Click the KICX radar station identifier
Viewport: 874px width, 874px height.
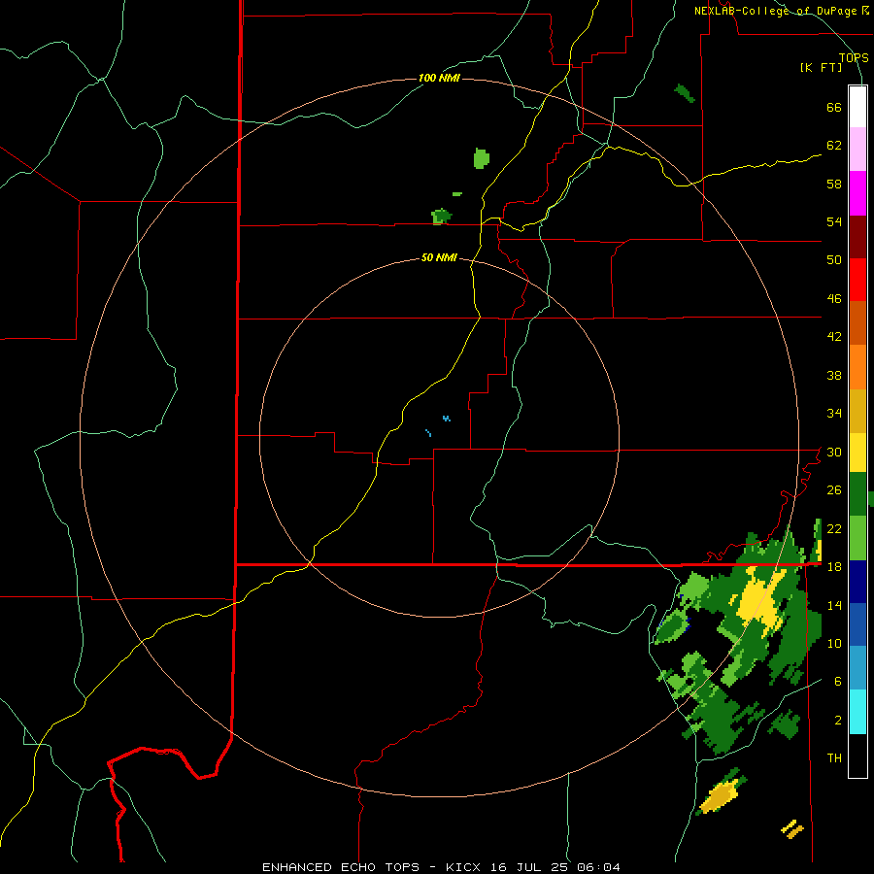point(465,867)
